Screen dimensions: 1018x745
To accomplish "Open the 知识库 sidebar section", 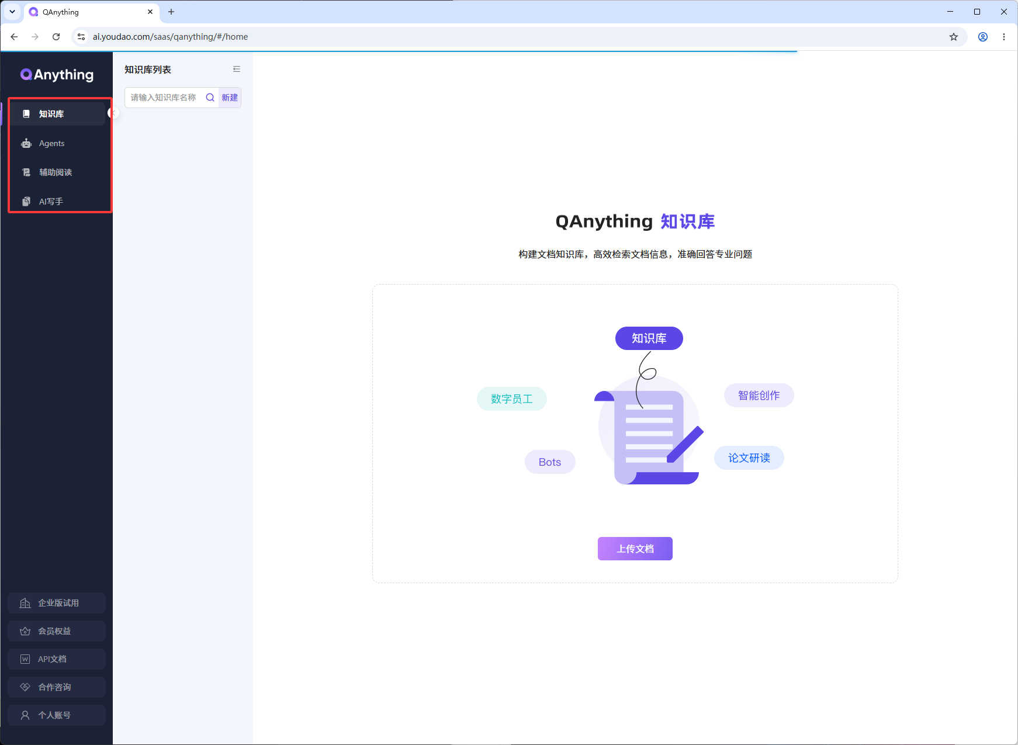I will tap(57, 114).
